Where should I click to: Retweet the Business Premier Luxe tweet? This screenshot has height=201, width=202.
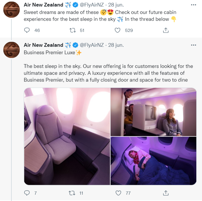(72, 193)
